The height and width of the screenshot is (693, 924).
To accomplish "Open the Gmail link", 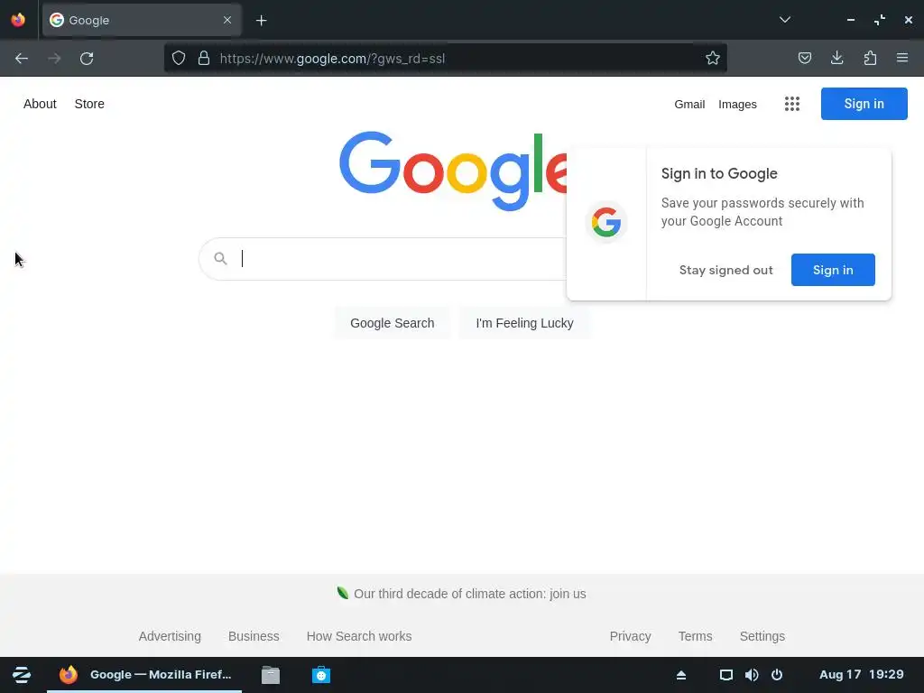I will 689,105.
